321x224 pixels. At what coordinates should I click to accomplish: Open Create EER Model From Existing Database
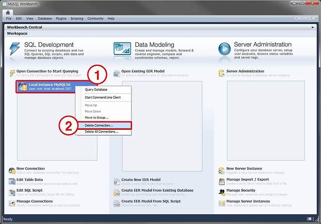(157, 190)
